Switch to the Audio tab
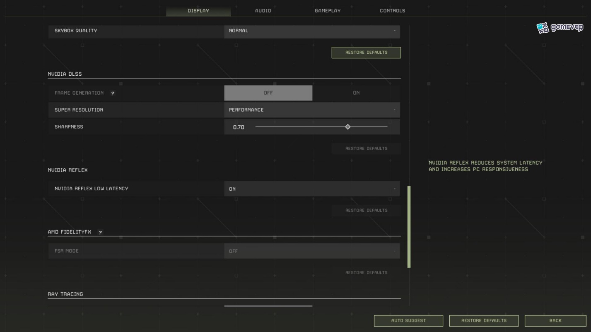591x332 pixels. pos(263,11)
